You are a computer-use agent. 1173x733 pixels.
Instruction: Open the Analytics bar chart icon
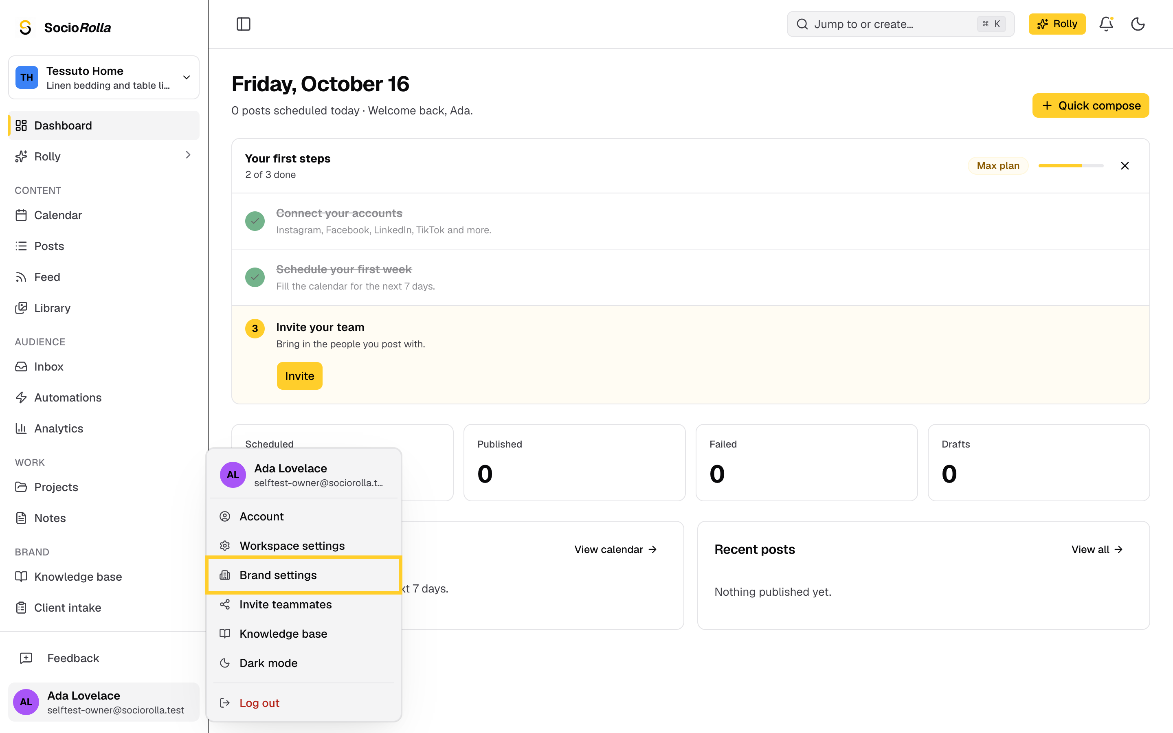click(21, 428)
